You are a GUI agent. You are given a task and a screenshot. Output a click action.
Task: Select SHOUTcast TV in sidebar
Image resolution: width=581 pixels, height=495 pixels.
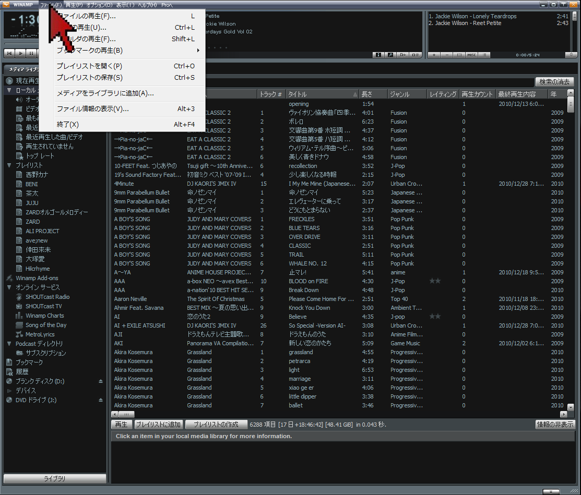coord(43,306)
